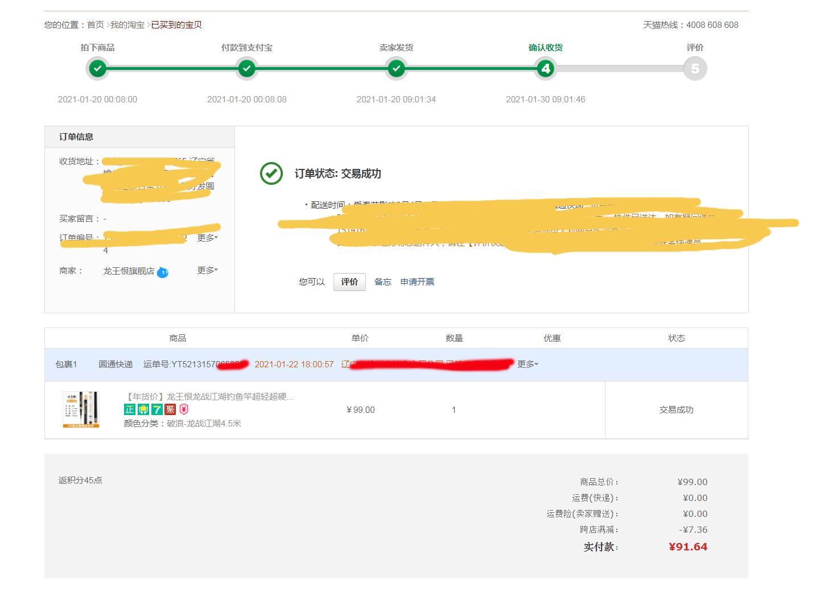
Task: Click the 申请开票 invoice link
Action: 417,281
